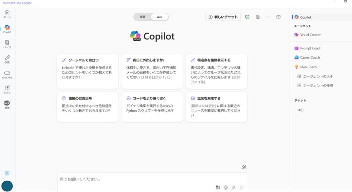352x192 pixels.
Task: Open アプリ apps icon in sidebar
Action: coord(7,90)
